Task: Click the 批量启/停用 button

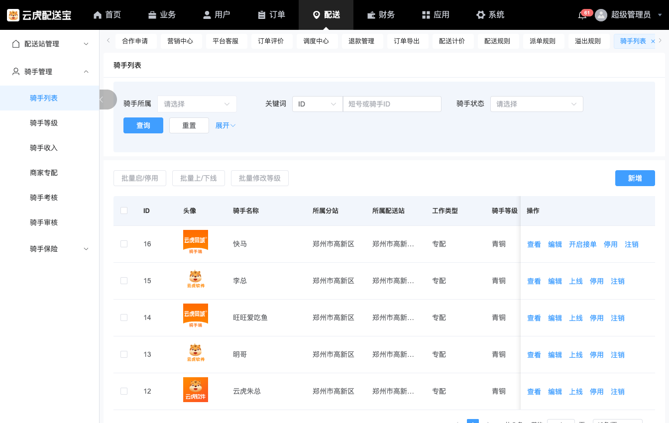Action: tap(140, 178)
